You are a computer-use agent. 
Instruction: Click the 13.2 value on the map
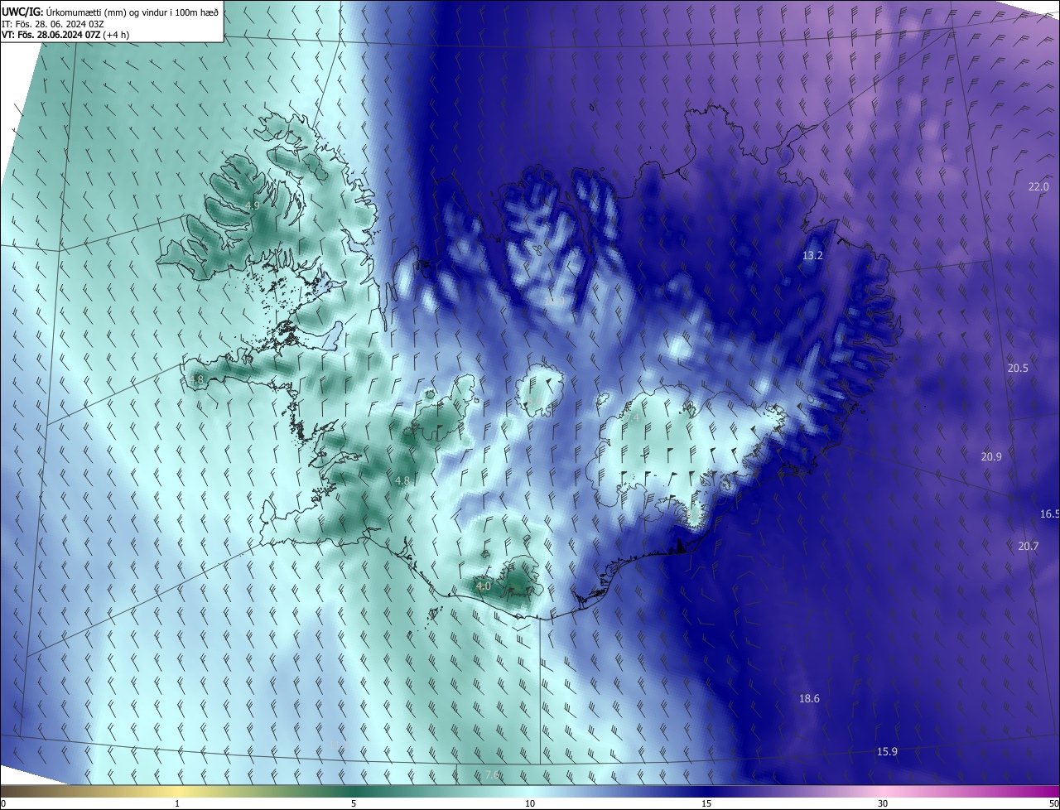[x=812, y=256]
